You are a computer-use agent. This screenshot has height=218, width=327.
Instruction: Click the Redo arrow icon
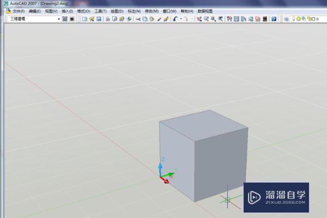click(186, 19)
